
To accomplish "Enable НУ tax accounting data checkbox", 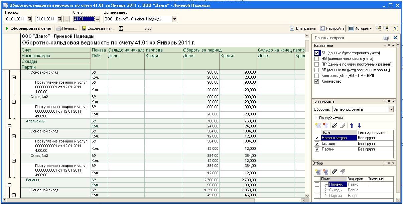I will tap(316, 59).
